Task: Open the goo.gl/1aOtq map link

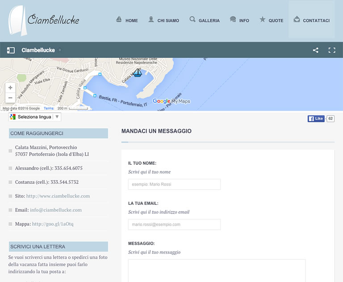Action: (53, 224)
